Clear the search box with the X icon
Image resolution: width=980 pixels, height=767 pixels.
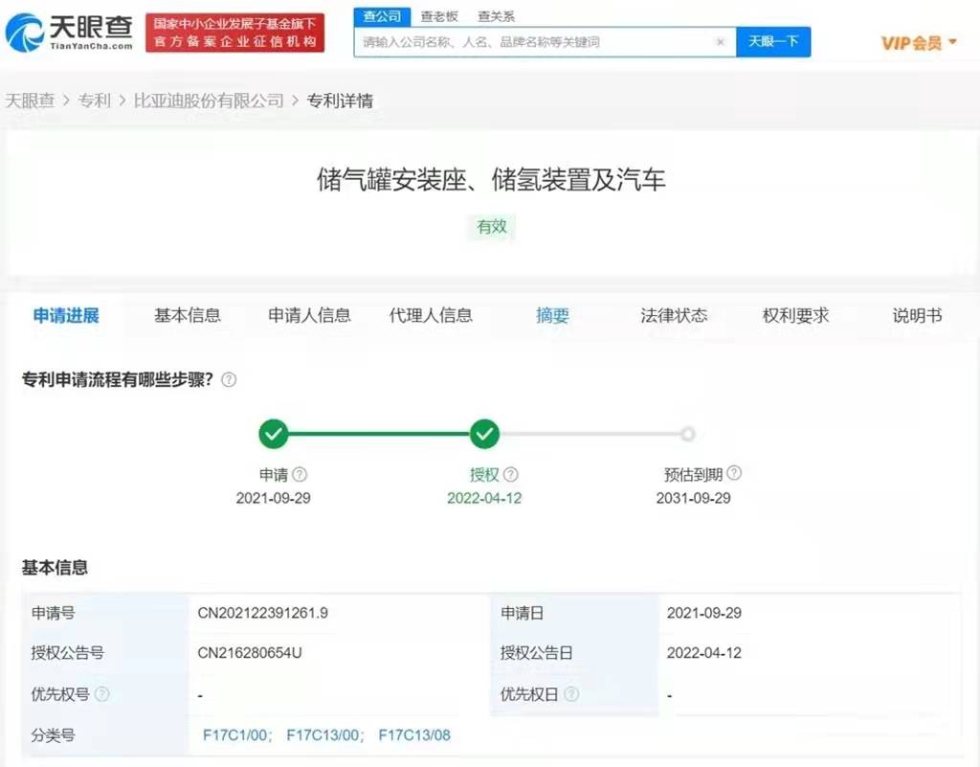[x=720, y=42]
